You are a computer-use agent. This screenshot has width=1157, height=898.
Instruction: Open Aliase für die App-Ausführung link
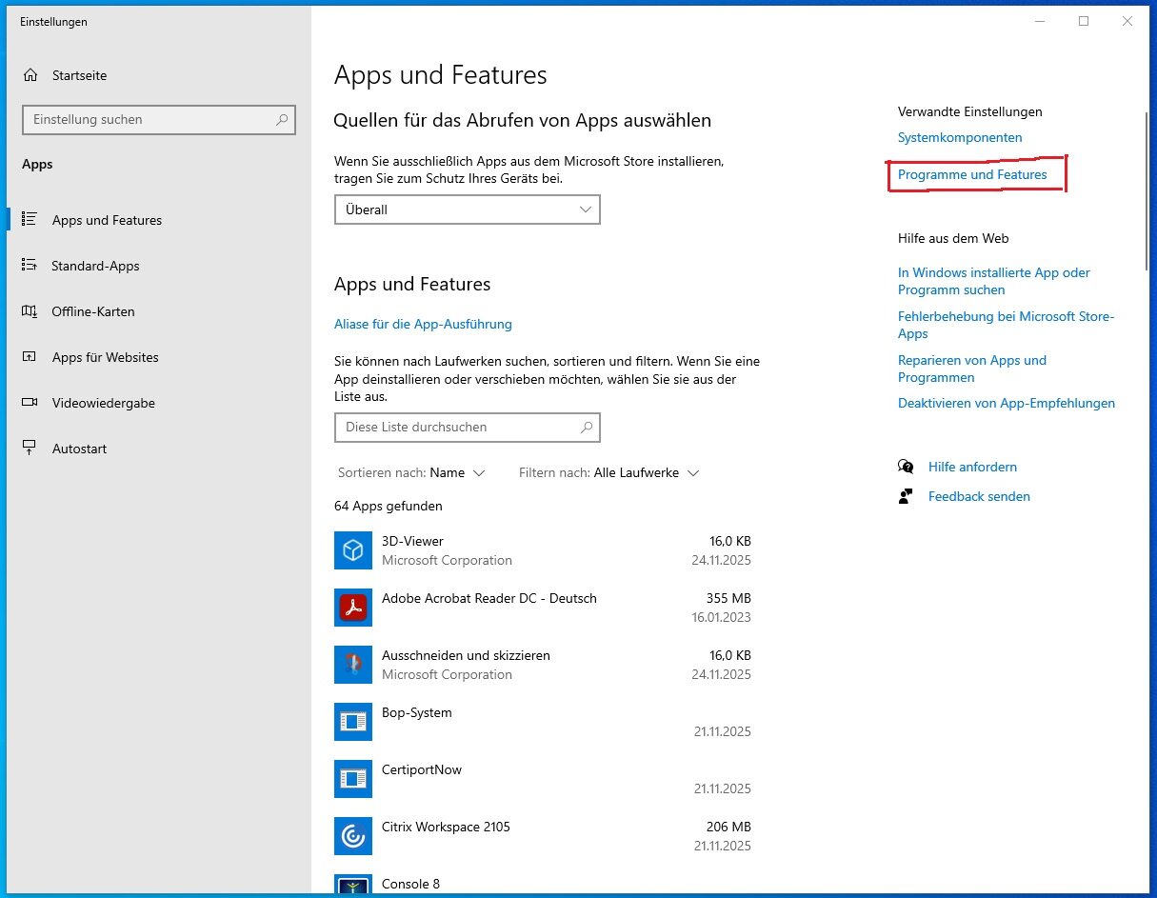423,324
